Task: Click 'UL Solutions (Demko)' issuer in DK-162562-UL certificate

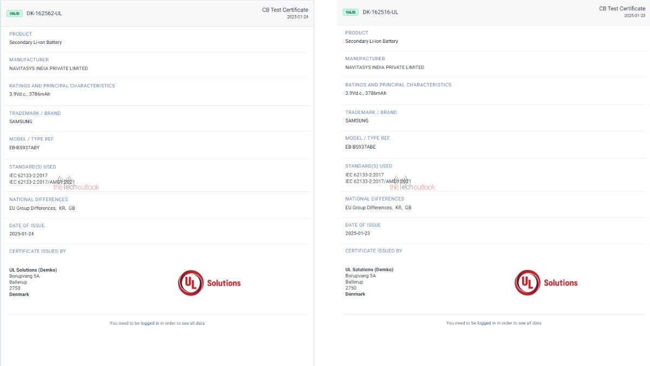Action: [x=33, y=270]
